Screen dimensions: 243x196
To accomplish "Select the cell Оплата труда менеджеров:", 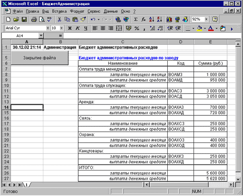I will (x=123, y=69).
